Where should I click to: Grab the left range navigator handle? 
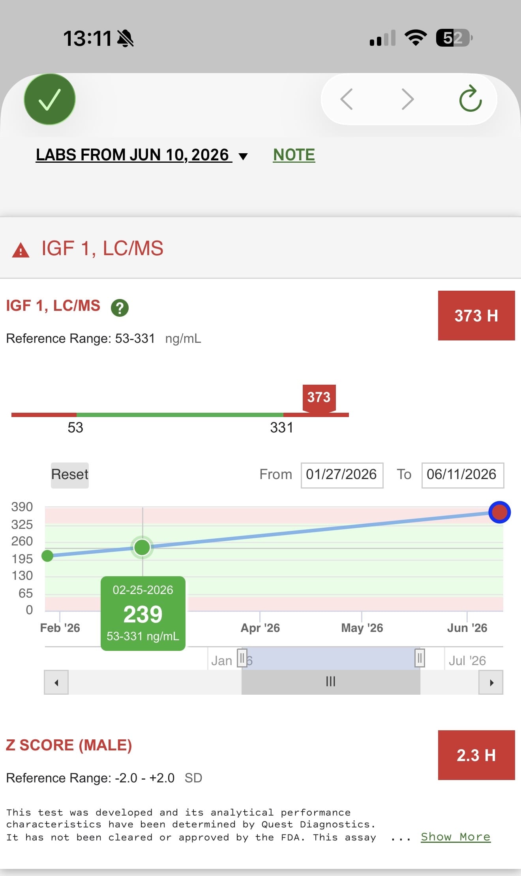pos(242,658)
